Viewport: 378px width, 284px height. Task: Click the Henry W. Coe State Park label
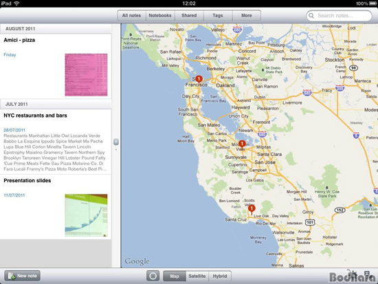click(x=327, y=194)
